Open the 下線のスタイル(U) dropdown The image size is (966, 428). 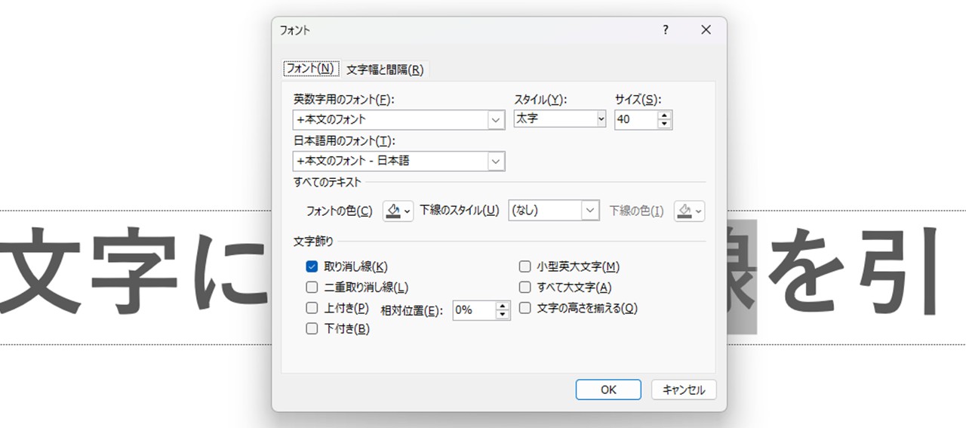click(x=554, y=211)
